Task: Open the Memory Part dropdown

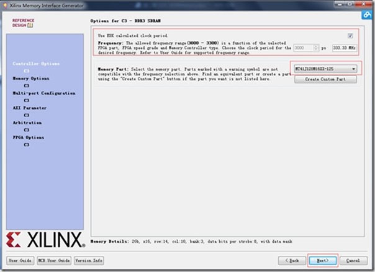Action: tap(325, 69)
